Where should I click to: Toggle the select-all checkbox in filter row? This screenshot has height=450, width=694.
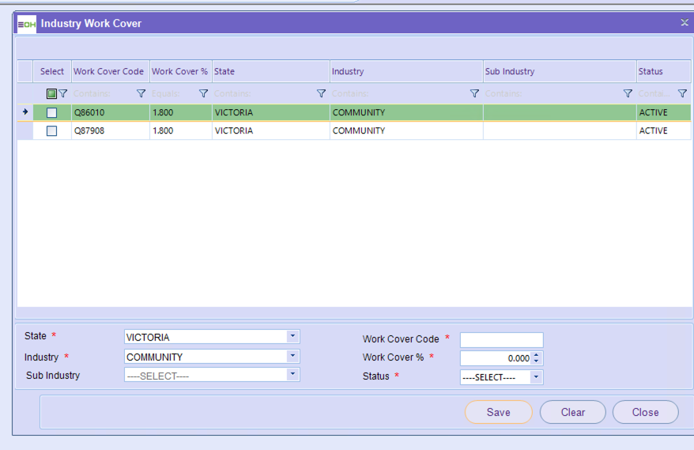click(52, 93)
